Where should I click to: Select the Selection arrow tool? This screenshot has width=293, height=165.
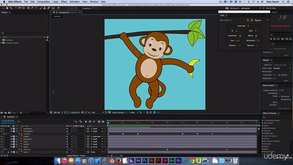[3, 8]
